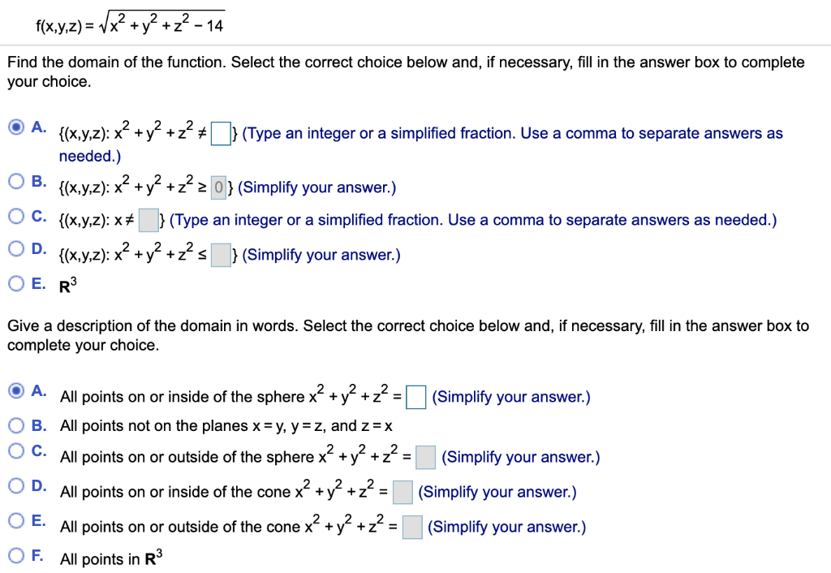Select choice B about points not on planes

pyautogui.click(x=16, y=426)
